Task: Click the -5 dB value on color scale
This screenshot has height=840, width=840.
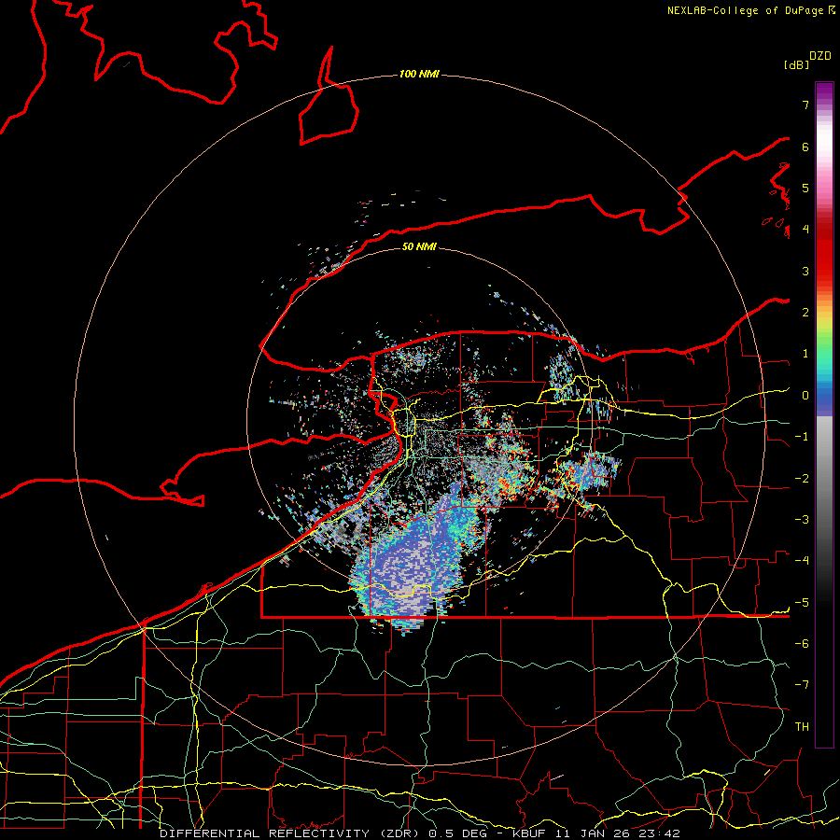Action: (802, 603)
